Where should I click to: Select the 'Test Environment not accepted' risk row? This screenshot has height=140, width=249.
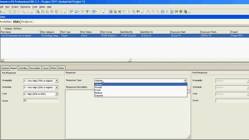pyautogui.click(x=124, y=36)
